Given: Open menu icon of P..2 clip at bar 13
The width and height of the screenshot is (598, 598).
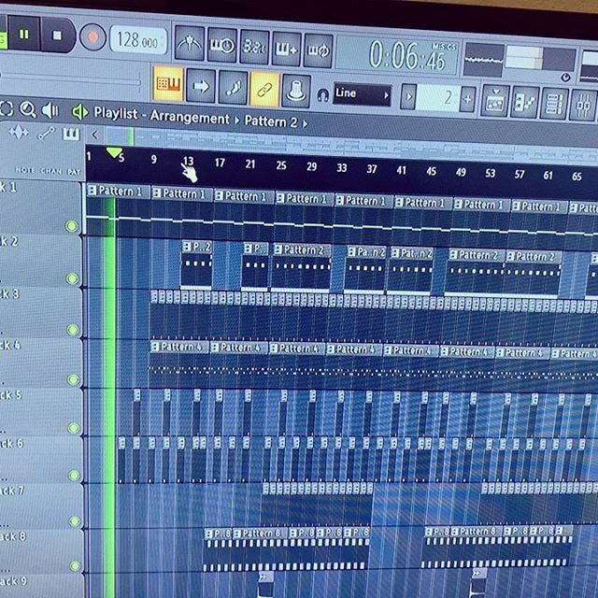Looking at the screenshot, I should (x=187, y=247).
